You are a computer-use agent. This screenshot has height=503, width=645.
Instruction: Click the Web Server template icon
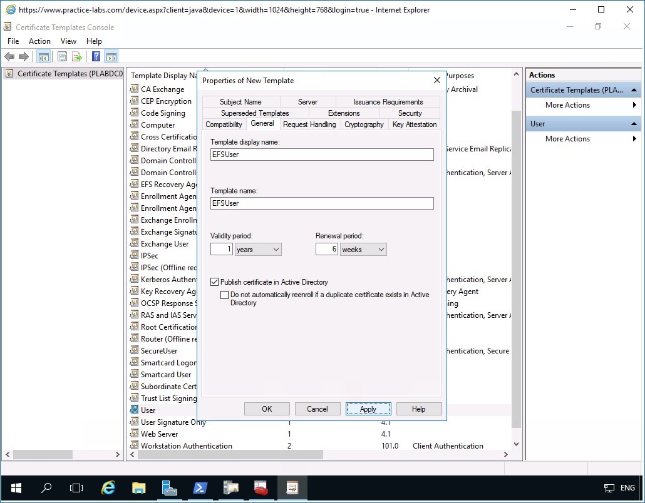click(134, 434)
